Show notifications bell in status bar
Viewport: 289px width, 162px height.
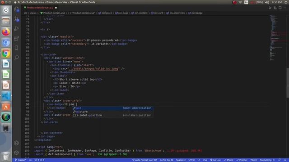285,160
